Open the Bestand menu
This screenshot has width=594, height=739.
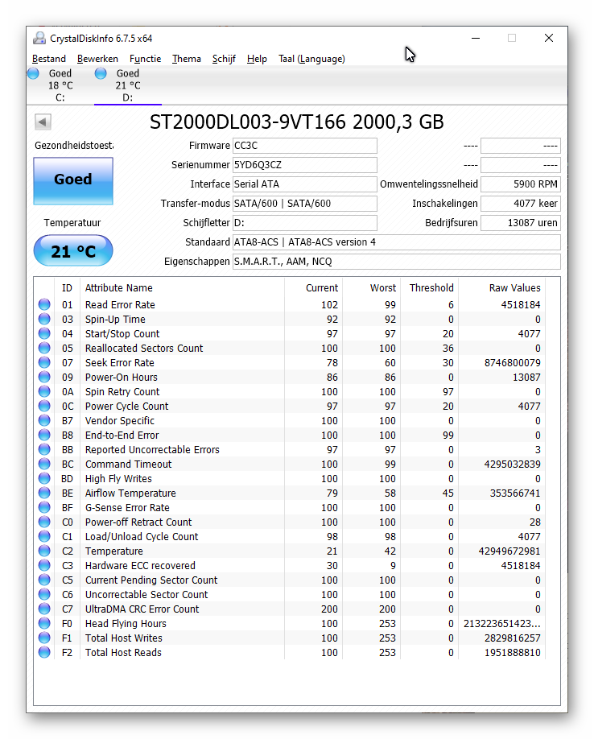pos(49,59)
